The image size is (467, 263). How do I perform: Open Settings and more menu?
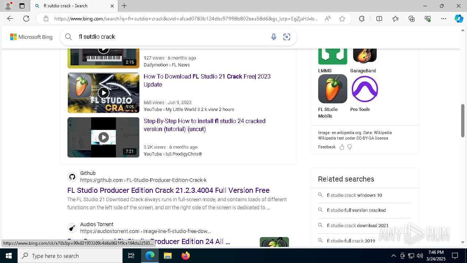click(x=444, y=19)
